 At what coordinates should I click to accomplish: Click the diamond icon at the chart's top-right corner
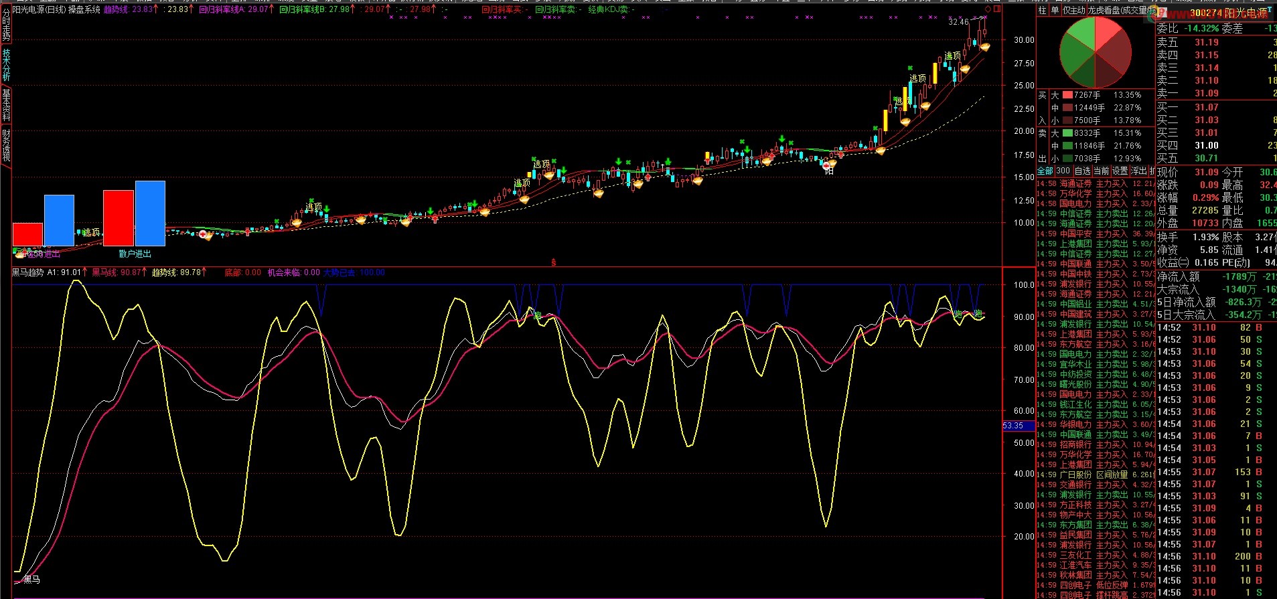[987, 9]
